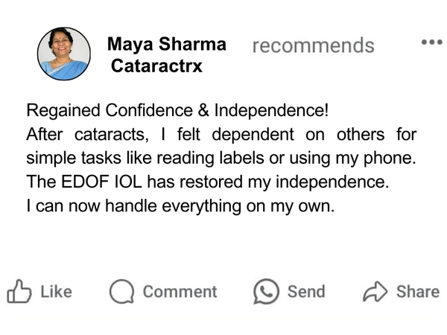Click the Share arrow icon
The height and width of the screenshot is (335, 447).
coord(375,291)
